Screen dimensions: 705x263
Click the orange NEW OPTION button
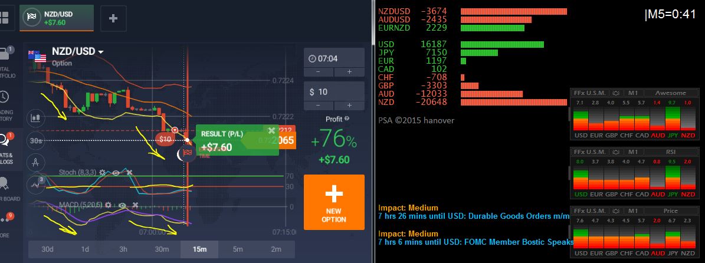(334, 202)
